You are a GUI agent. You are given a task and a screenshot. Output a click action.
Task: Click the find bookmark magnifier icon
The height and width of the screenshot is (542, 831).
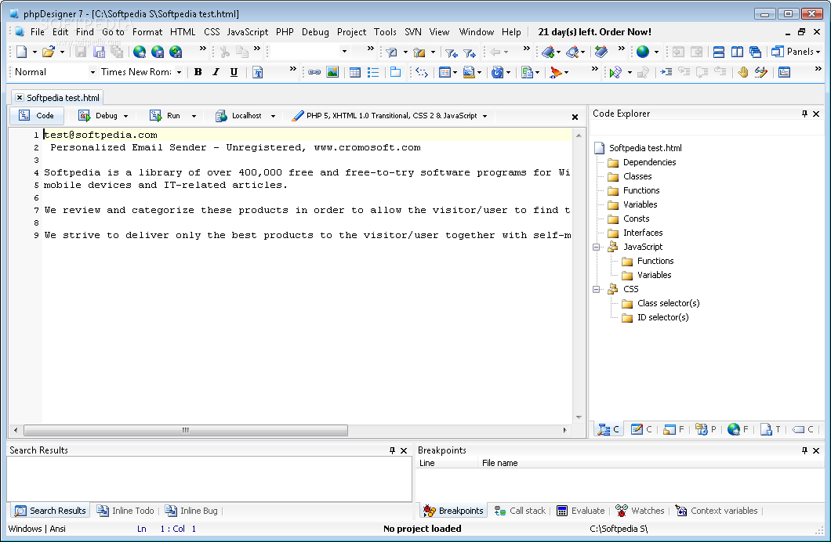[x=572, y=52]
